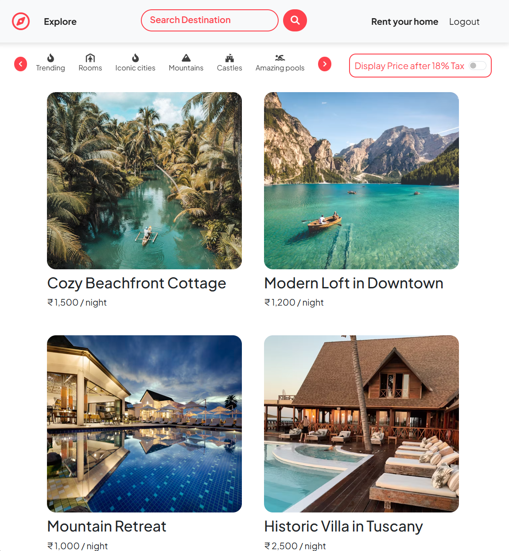Filter by the Mountains icon
The image size is (509, 551).
click(x=186, y=58)
